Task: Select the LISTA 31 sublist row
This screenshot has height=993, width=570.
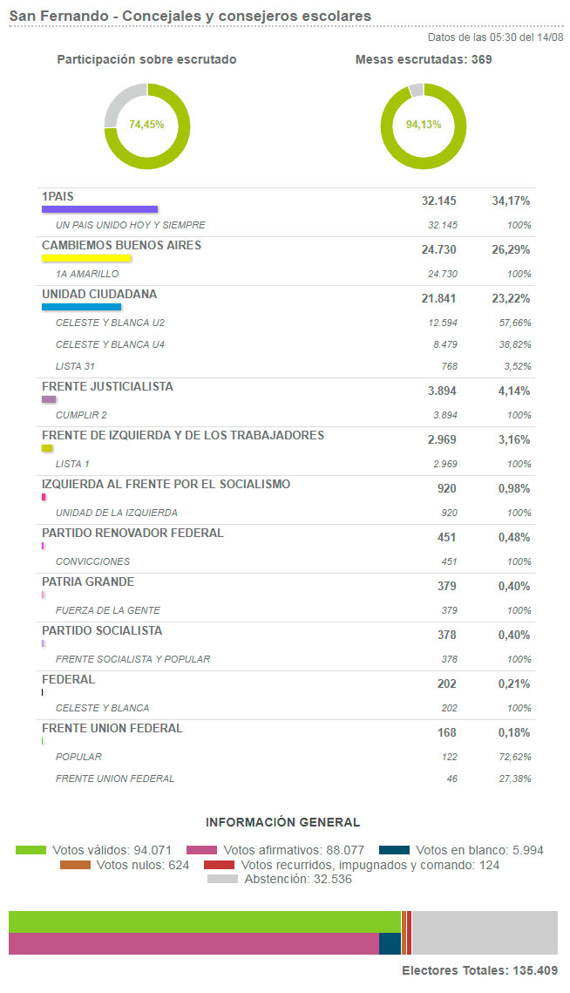Action: point(74,366)
